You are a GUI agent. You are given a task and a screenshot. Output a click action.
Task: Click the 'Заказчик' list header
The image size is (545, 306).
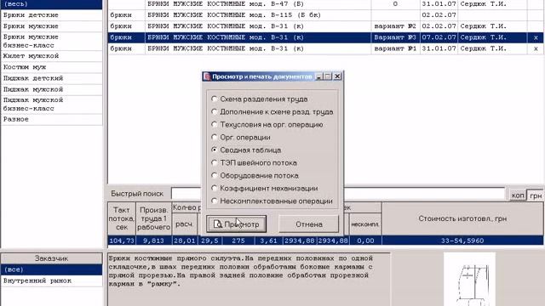51,258
